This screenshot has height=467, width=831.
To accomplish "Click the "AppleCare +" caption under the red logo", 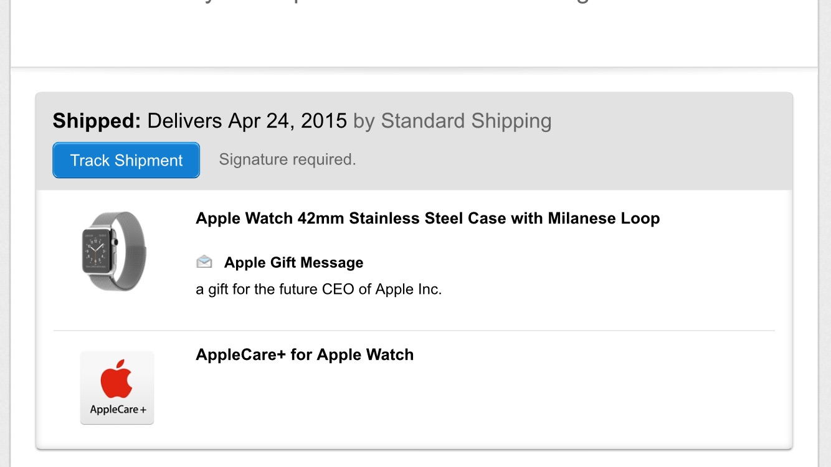I will (117, 410).
